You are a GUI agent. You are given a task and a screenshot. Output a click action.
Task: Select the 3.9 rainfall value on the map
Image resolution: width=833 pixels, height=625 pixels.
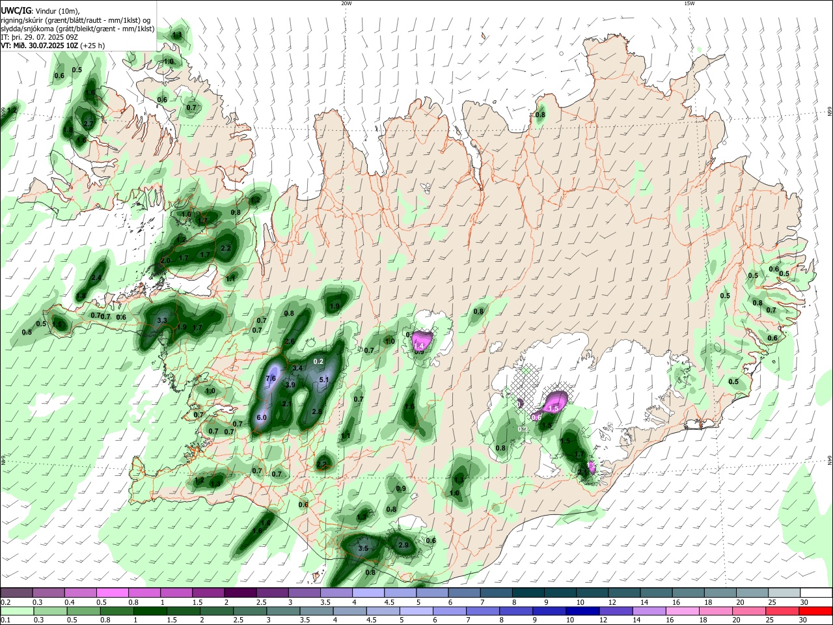(290, 385)
